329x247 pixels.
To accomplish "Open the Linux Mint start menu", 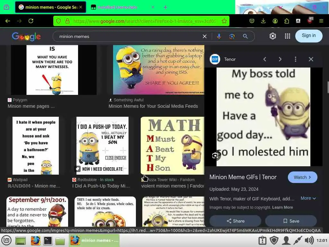I will (x=7, y=240).
